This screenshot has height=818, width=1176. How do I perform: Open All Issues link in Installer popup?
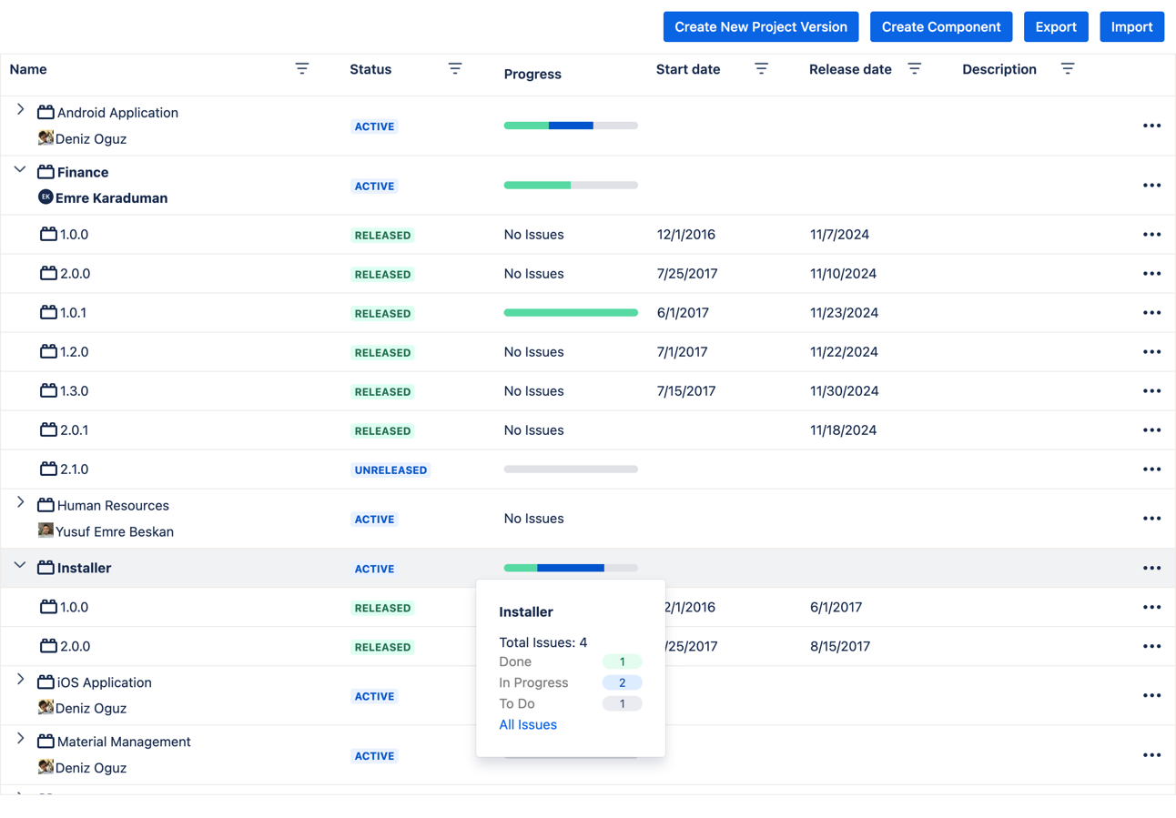point(527,724)
